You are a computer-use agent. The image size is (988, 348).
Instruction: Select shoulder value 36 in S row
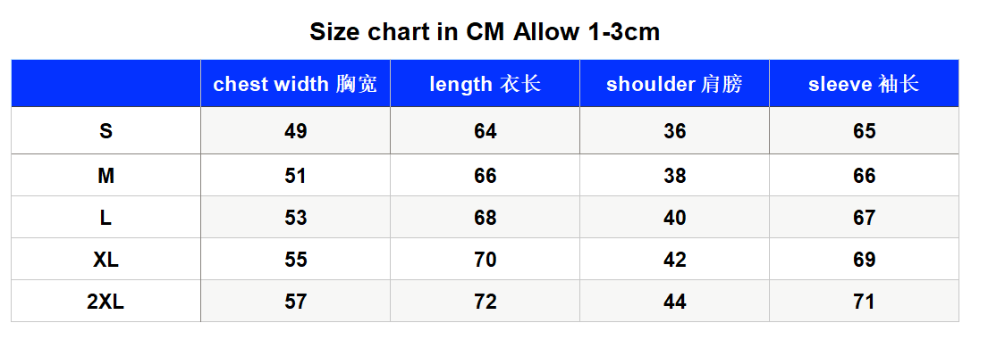[x=674, y=131]
